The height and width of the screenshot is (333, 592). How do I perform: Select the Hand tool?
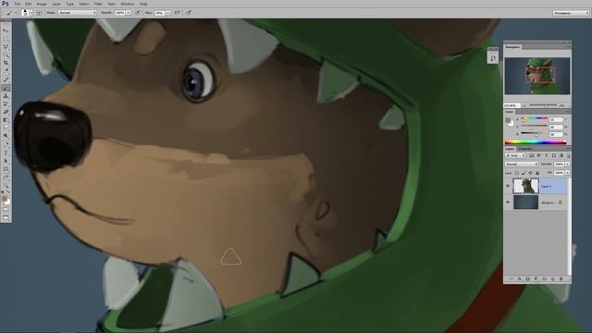click(x=6, y=177)
